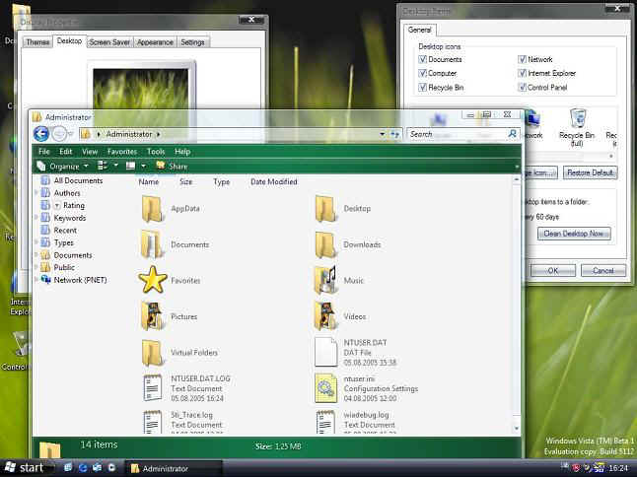Click the Search input field
Screen dimensions: 637x477
click(x=456, y=134)
